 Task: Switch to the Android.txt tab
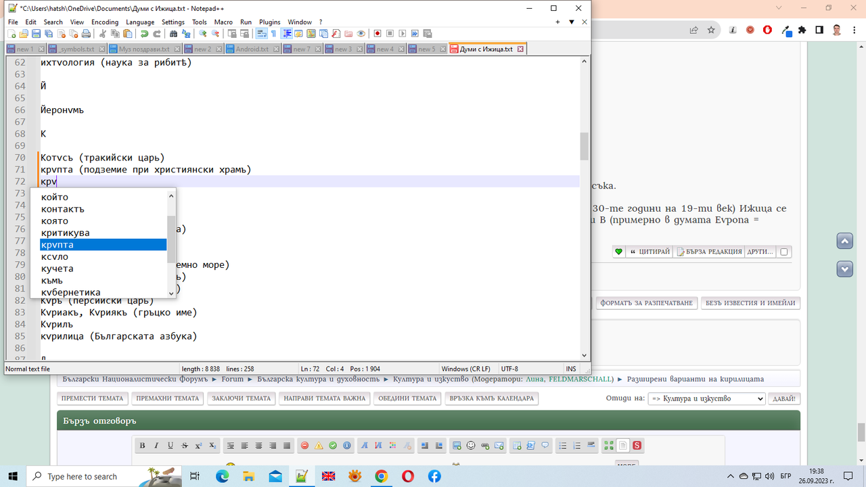click(x=252, y=49)
